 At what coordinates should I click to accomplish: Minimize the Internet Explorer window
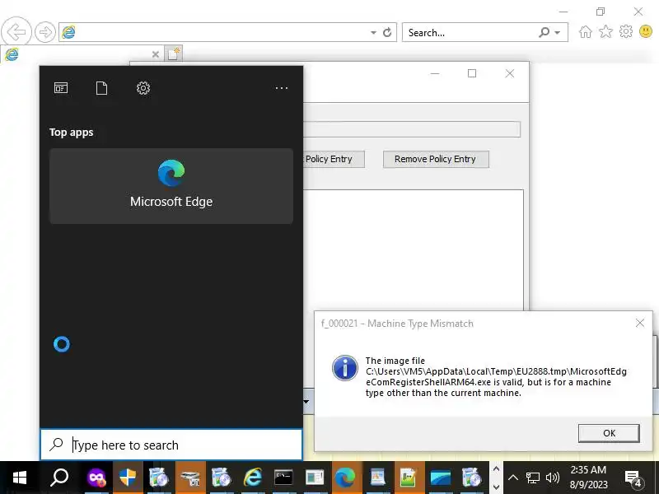[x=563, y=12]
